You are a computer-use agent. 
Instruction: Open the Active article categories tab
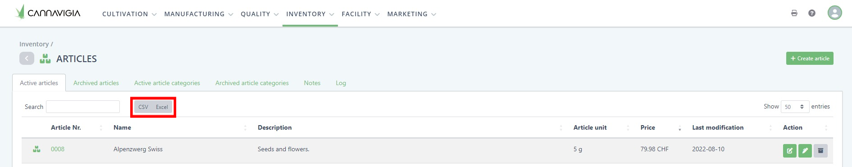click(167, 83)
